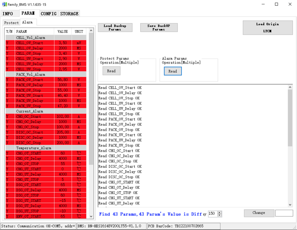This screenshot has width=297, height=230.
Task: Select the CHG_OC_Delay parameter
Action: (x=46, y=122)
